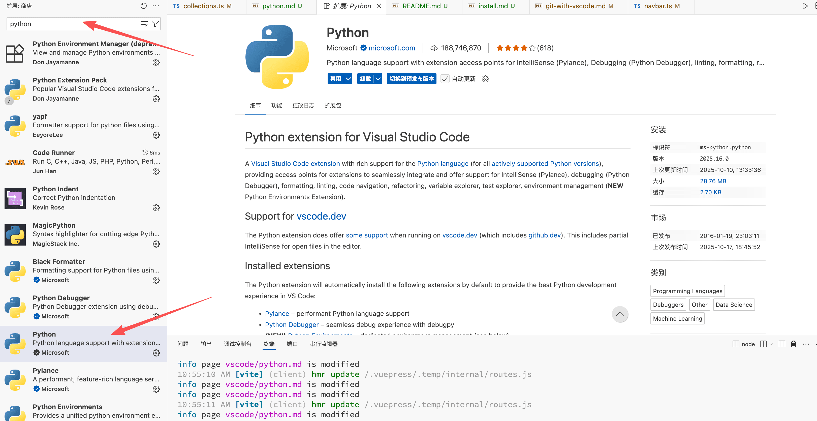Click switch to pre-release version button

tap(411, 79)
